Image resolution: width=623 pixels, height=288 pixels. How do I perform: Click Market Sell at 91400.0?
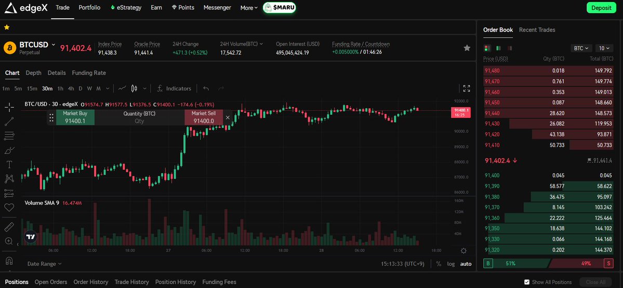point(204,117)
